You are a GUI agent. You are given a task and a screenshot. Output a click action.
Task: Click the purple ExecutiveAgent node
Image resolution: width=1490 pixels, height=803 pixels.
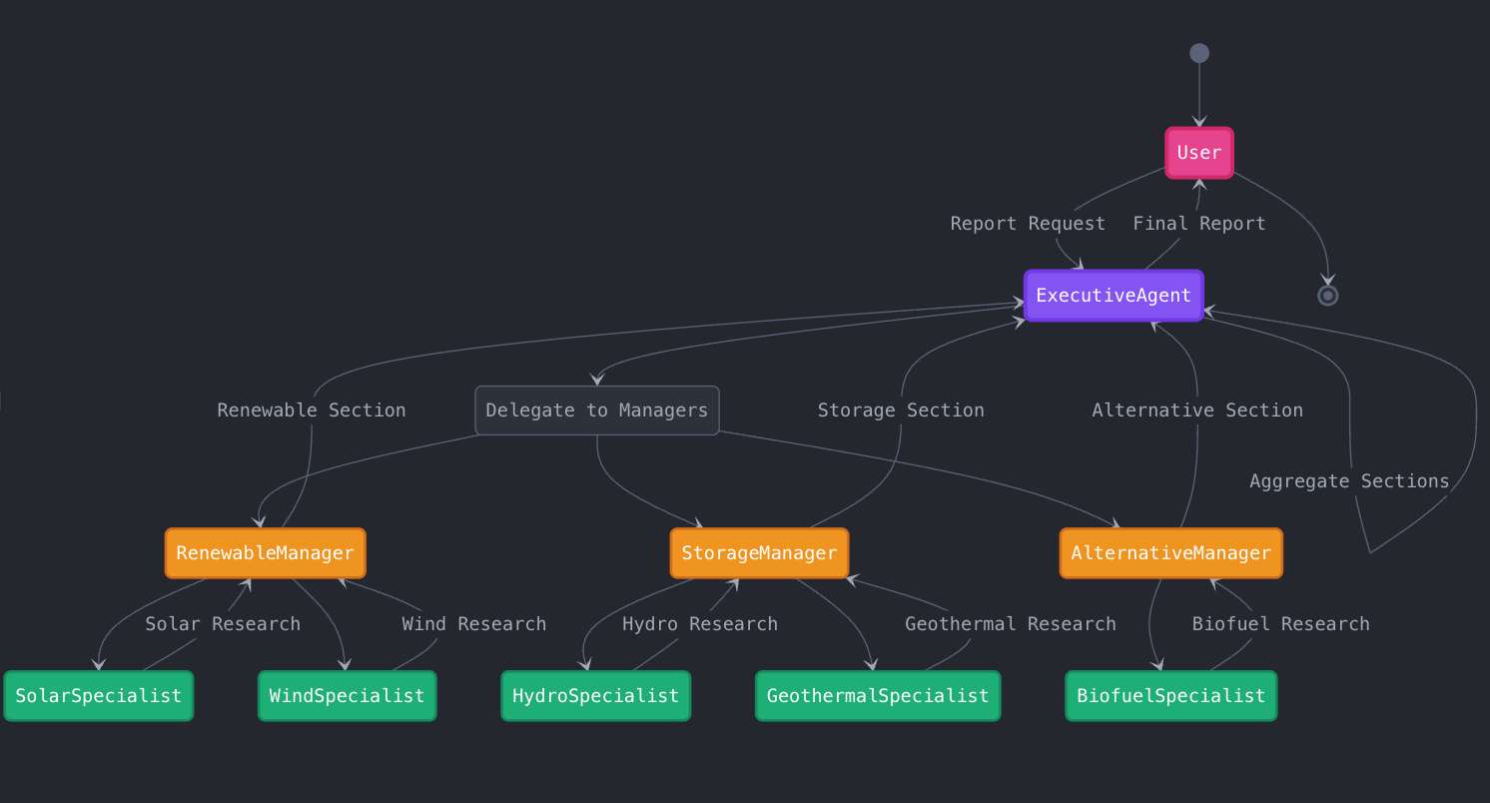pyautogui.click(x=1113, y=295)
